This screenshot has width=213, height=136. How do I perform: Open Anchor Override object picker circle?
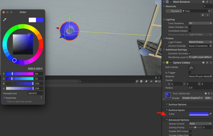point(211,46)
